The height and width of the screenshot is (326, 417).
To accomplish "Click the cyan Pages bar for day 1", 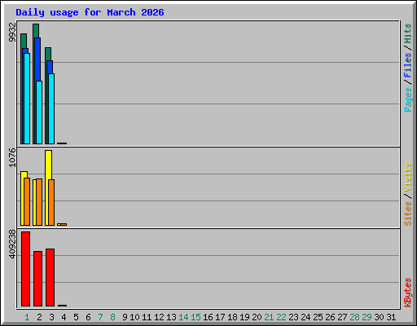I will [27, 99].
